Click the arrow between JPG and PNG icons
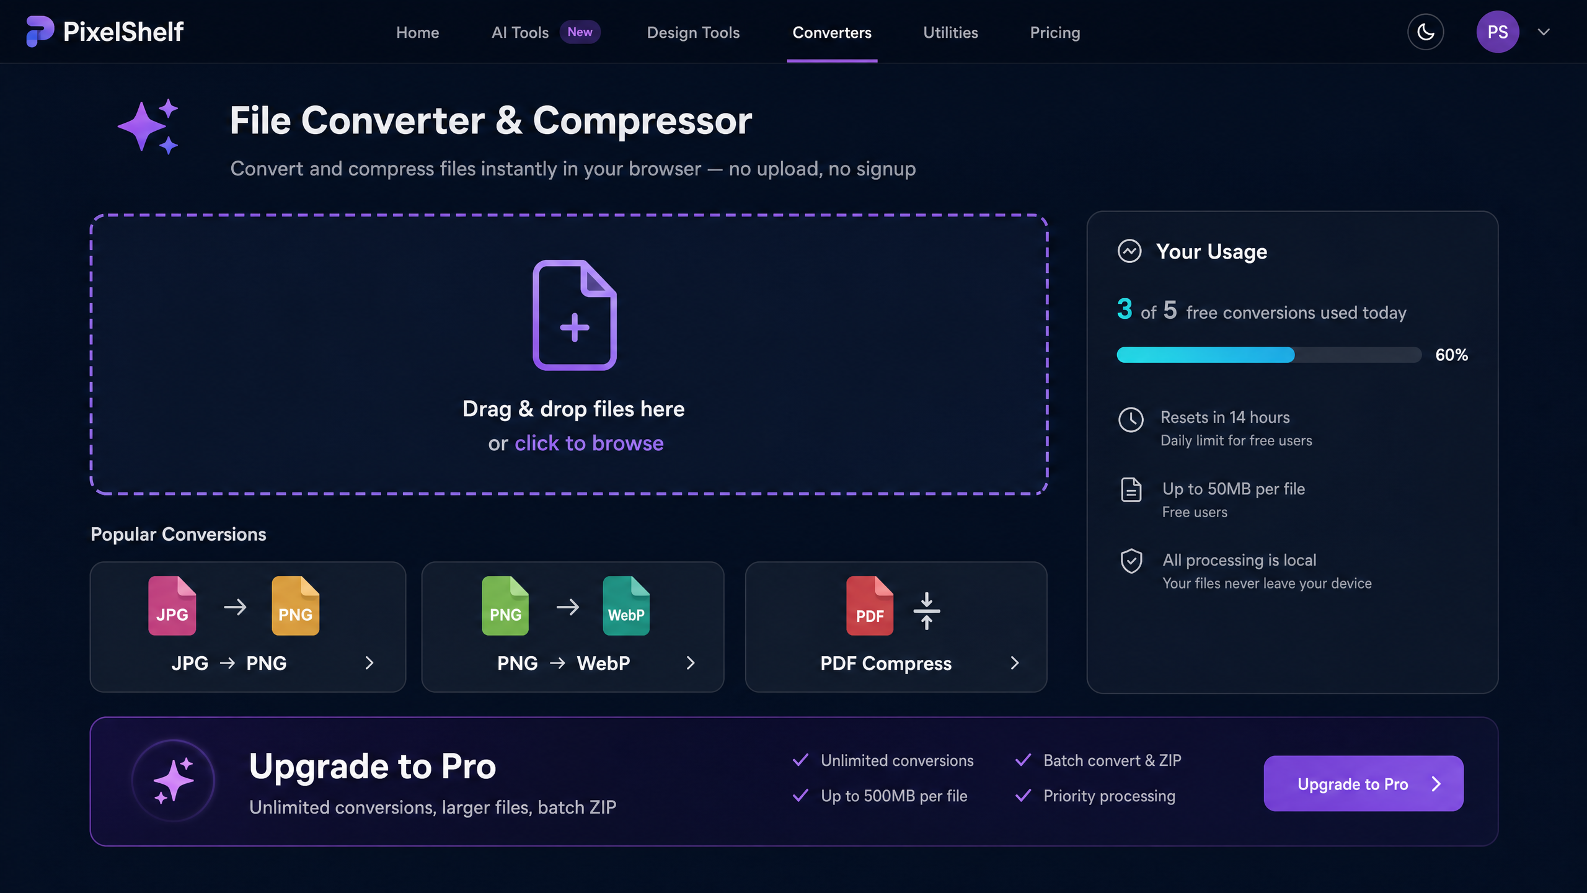The height and width of the screenshot is (893, 1587). coord(235,606)
